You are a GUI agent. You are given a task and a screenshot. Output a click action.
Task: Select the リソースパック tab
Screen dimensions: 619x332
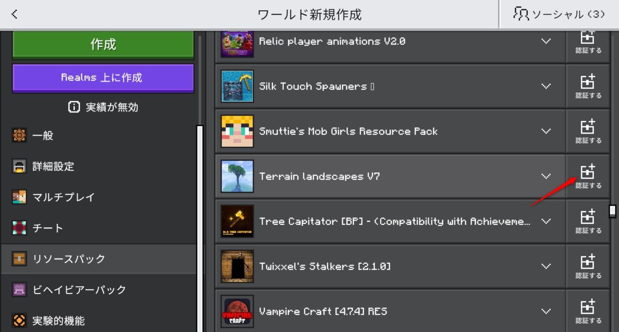[99, 259]
